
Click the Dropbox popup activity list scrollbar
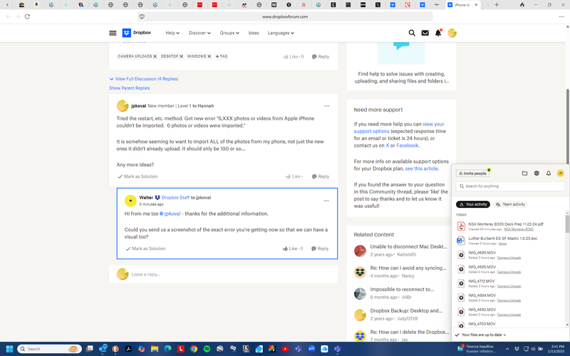coord(567,224)
